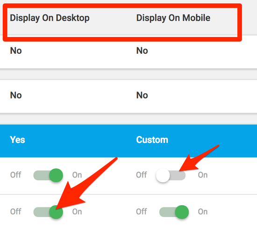Click second row's desktop No value
This screenshot has height=236, width=257.
coord(16,95)
